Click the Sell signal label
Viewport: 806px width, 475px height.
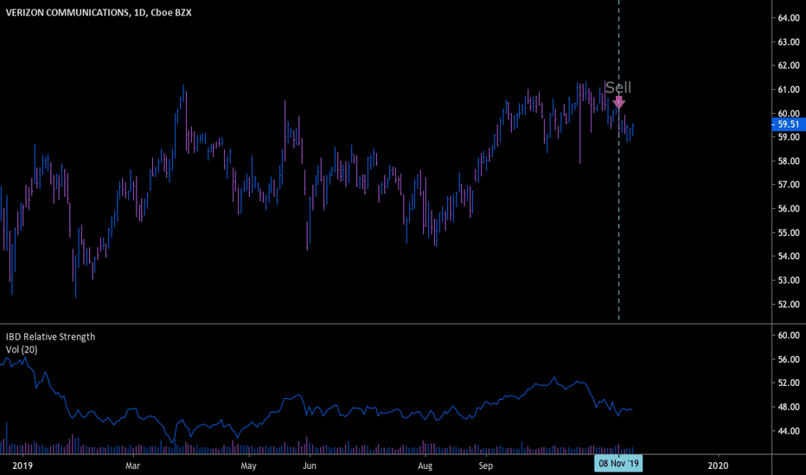tap(617, 87)
